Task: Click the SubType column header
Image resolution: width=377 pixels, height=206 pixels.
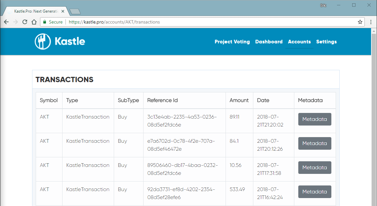Action: (x=128, y=100)
